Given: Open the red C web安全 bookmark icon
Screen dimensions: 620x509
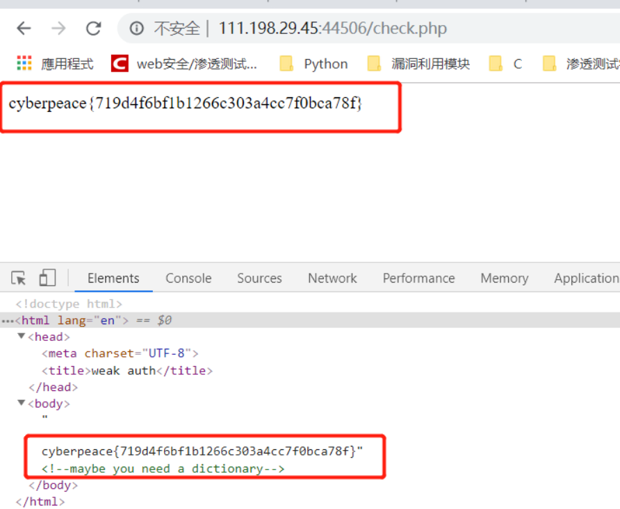Looking at the screenshot, I should click(x=120, y=63).
